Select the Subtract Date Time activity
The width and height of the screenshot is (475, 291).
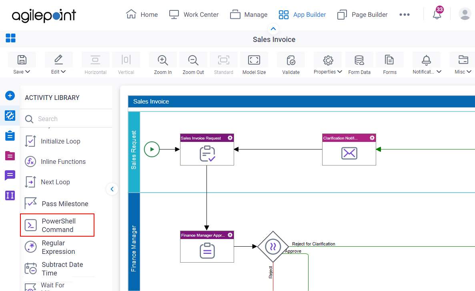coord(54,269)
